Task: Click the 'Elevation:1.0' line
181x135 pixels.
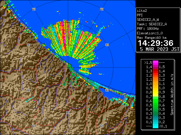Action: pos(150,33)
